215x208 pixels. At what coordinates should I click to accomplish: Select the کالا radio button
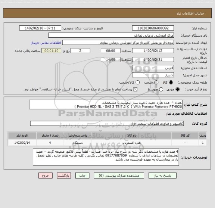coord(171,83)
